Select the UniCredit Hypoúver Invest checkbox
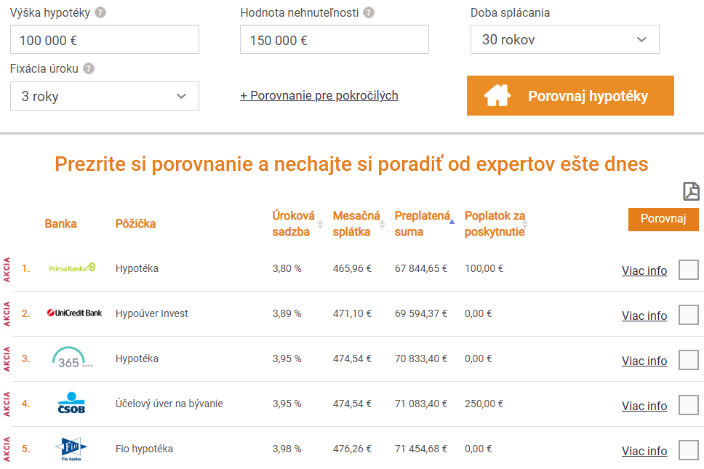This screenshot has height=469, width=704. point(688,315)
